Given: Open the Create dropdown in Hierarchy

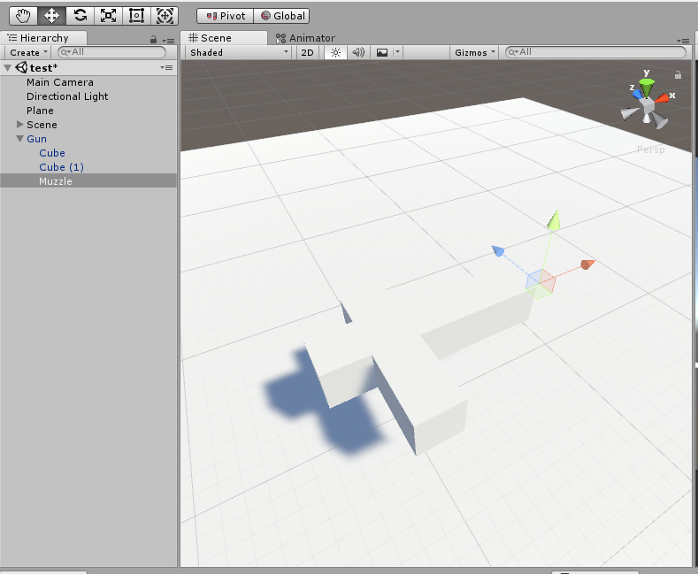Looking at the screenshot, I should pyautogui.click(x=28, y=52).
